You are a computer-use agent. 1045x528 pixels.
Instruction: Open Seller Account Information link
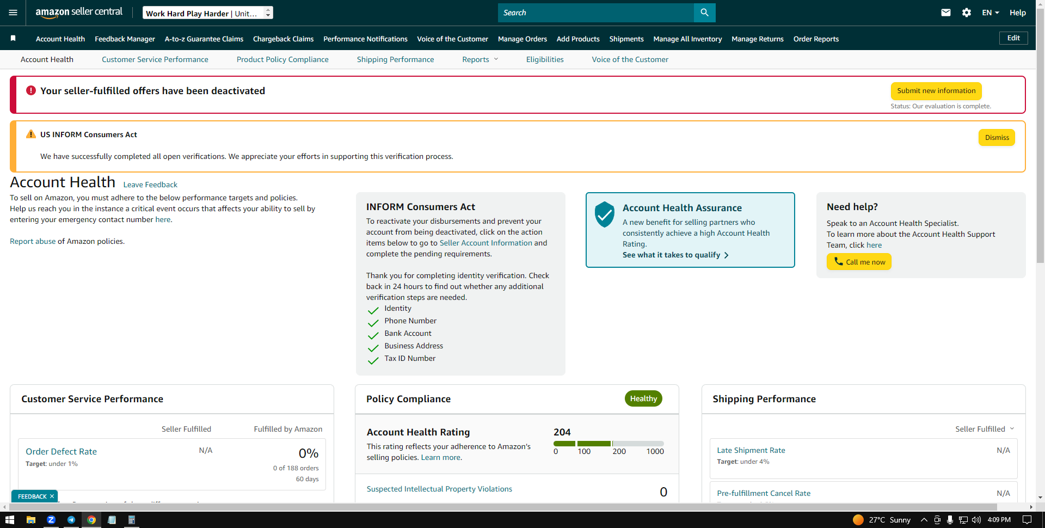pos(486,243)
